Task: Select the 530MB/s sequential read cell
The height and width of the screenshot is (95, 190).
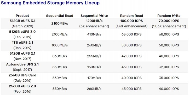Action: pos(60,78)
